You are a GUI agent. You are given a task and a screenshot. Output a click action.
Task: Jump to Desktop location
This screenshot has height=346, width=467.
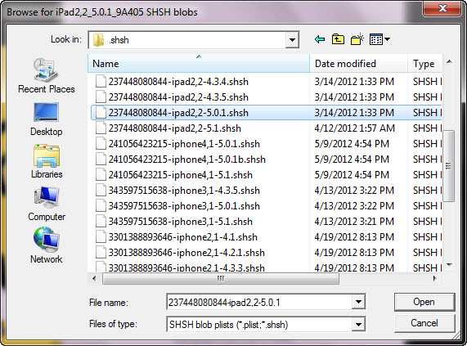coord(46,119)
